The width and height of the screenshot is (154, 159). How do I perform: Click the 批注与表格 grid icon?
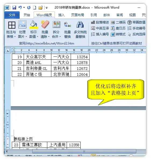(x=12, y=25)
